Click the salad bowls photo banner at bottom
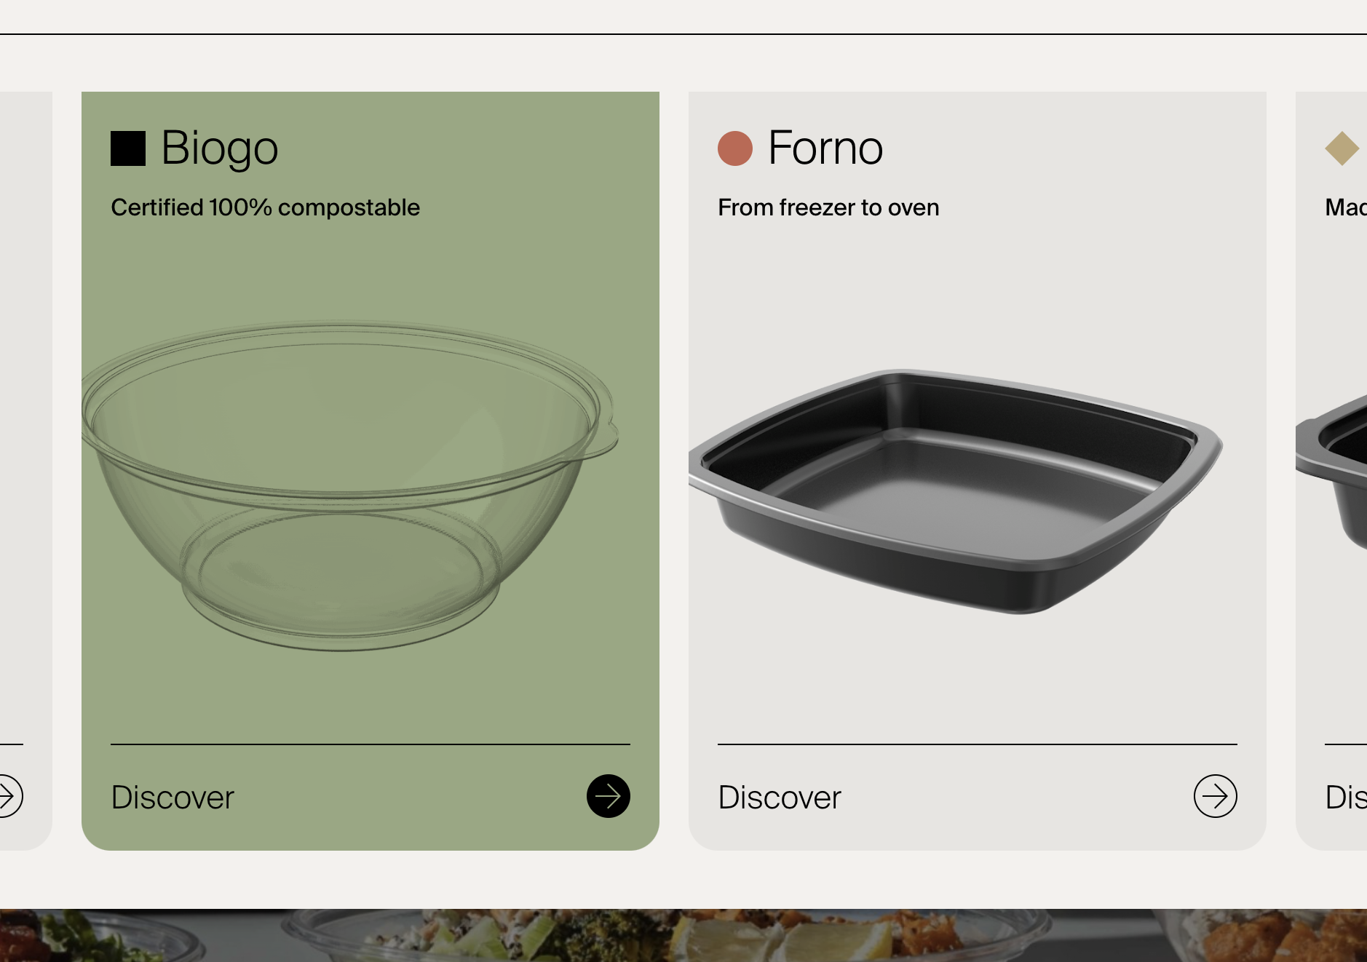 683,935
